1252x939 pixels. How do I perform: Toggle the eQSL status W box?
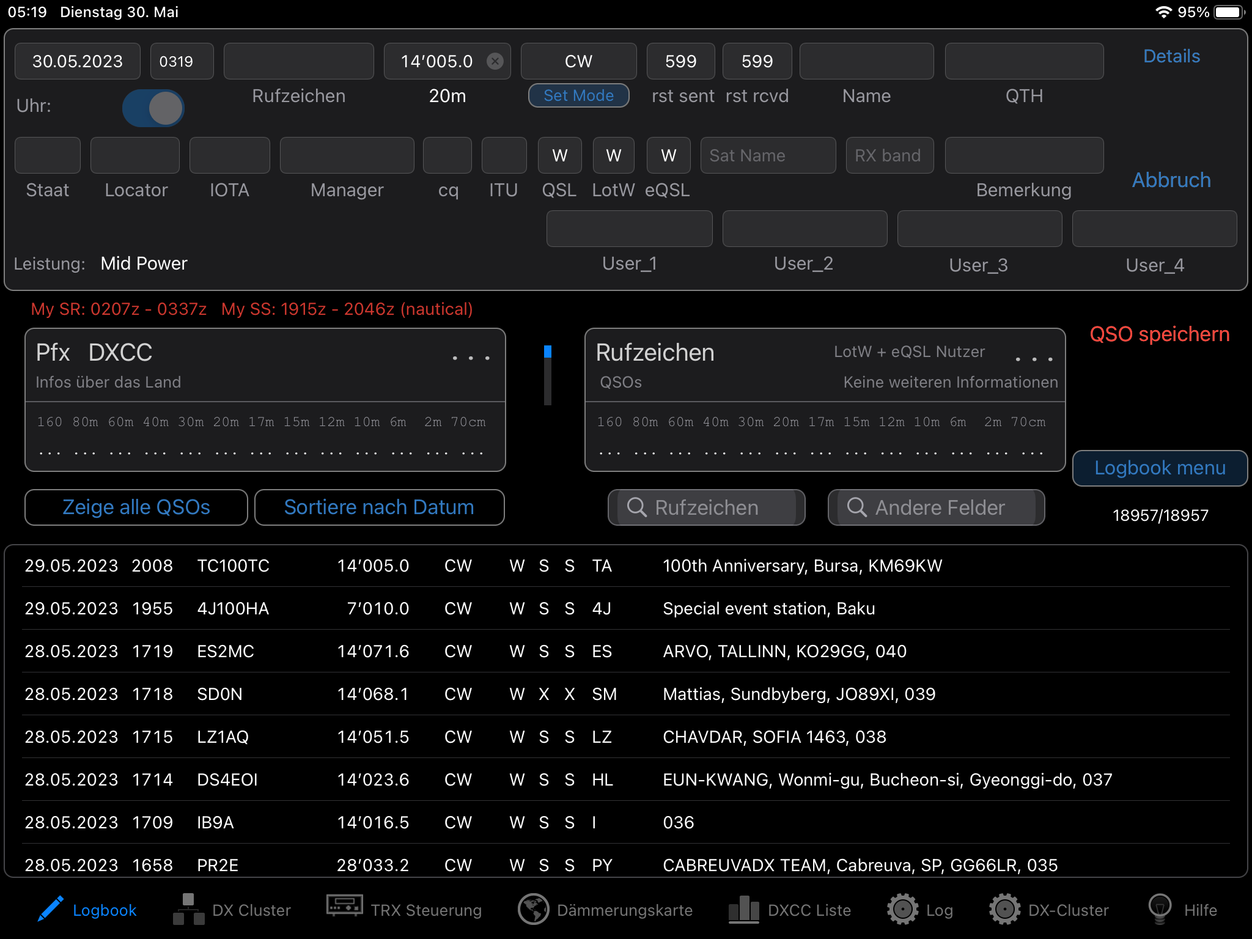pos(668,156)
